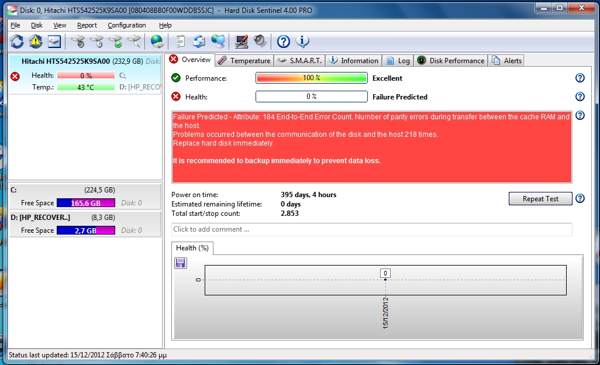Image resolution: width=600 pixels, height=365 pixels.
Task: Click the D: free space 2,7 GB bar
Action: pyautogui.click(x=86, y=230)
